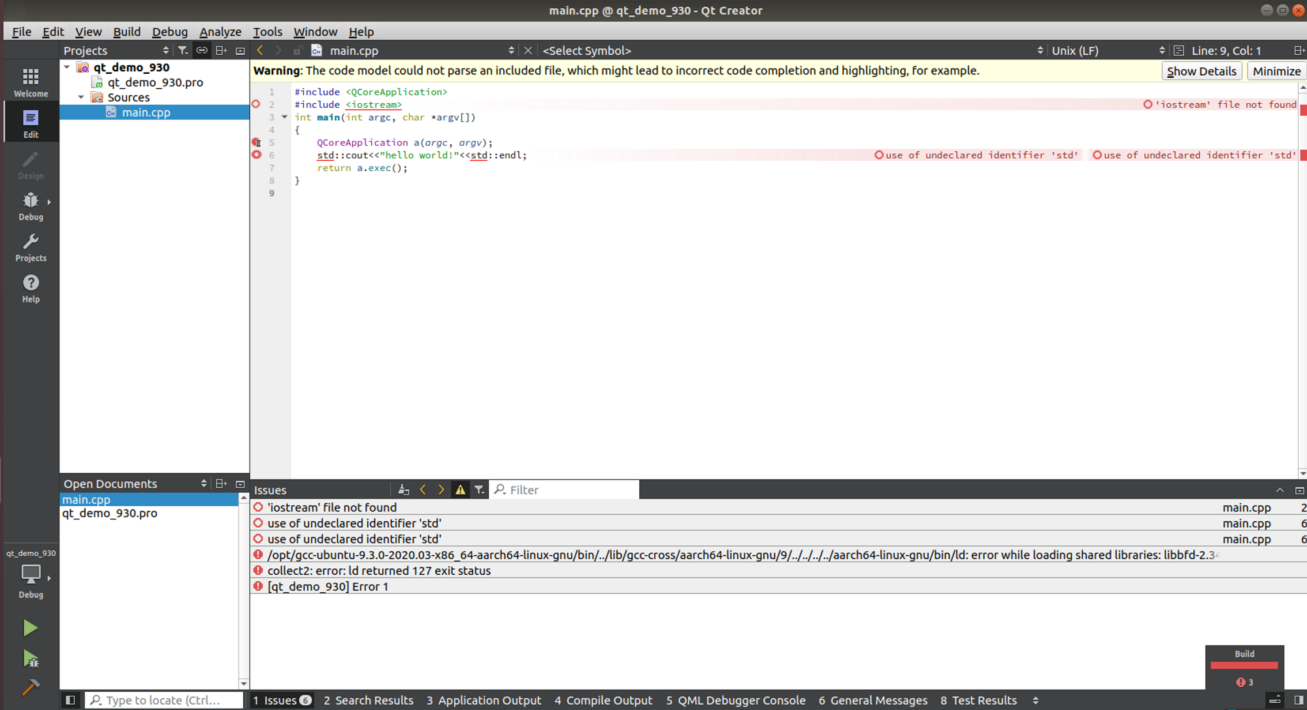Switch to Compile Output tab

point(603,700)
